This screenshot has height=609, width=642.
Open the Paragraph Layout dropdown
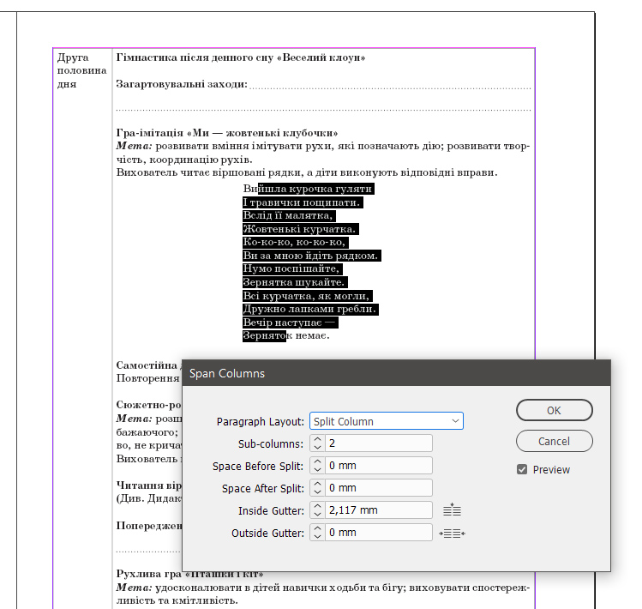pos(387,421)
